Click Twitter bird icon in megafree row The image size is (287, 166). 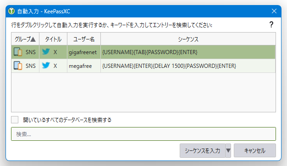coord(46,66)
